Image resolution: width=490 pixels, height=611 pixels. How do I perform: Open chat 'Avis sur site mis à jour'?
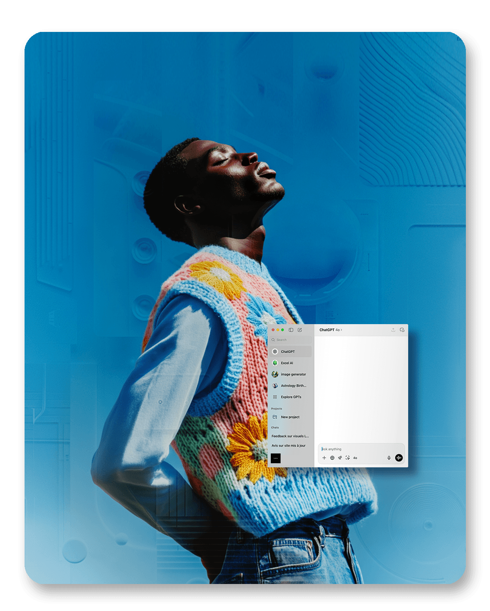pyautogui.click(x=289, y=446)
